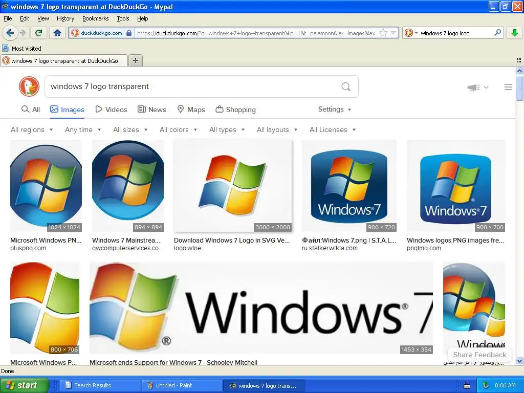This screenshot has height=393, width=524.
Task: Submit search with the magnifying glass button
Action: [346, 87]
